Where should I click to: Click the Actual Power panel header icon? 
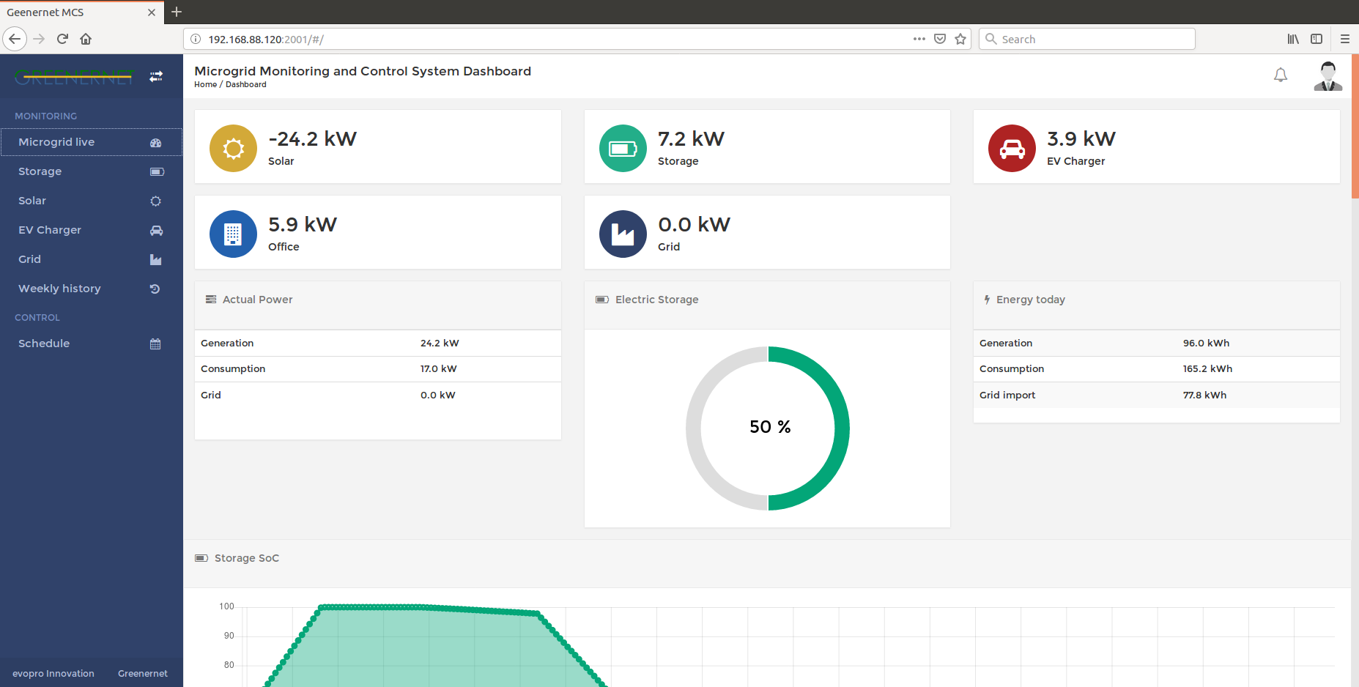coord(211,300)
